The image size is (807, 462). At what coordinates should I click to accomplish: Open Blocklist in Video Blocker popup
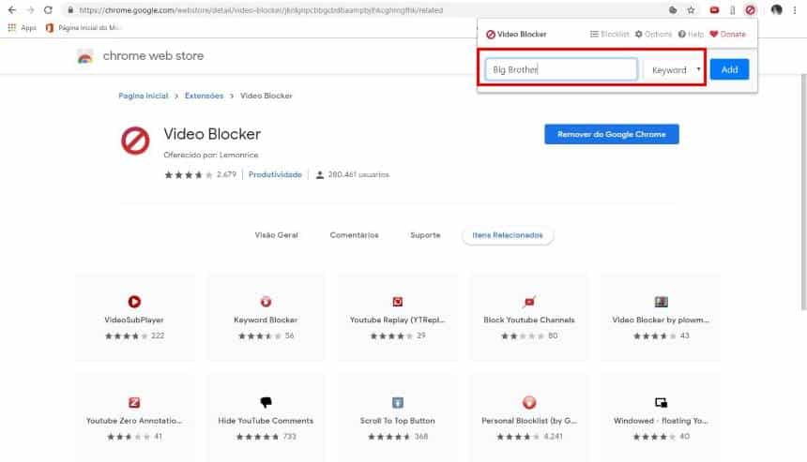tap(609, 34)
